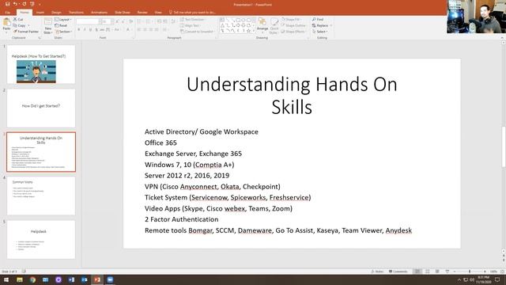Expand the Shape Fill dropdown
Viewport: 506px width, 285px height.
pos(293,19)
